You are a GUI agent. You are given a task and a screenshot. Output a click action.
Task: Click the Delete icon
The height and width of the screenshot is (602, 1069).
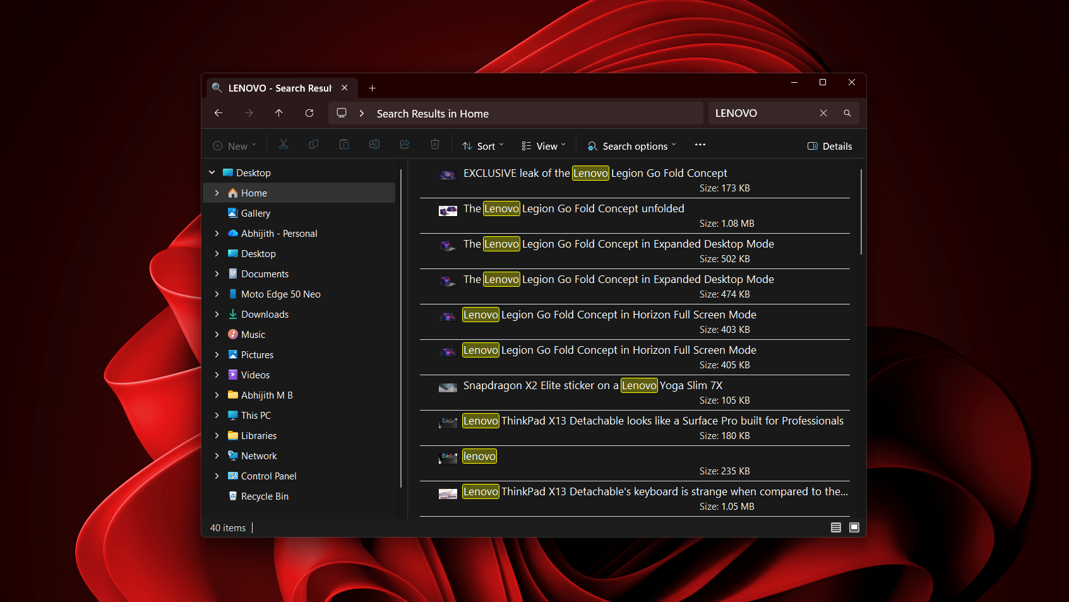coord(435,144)
